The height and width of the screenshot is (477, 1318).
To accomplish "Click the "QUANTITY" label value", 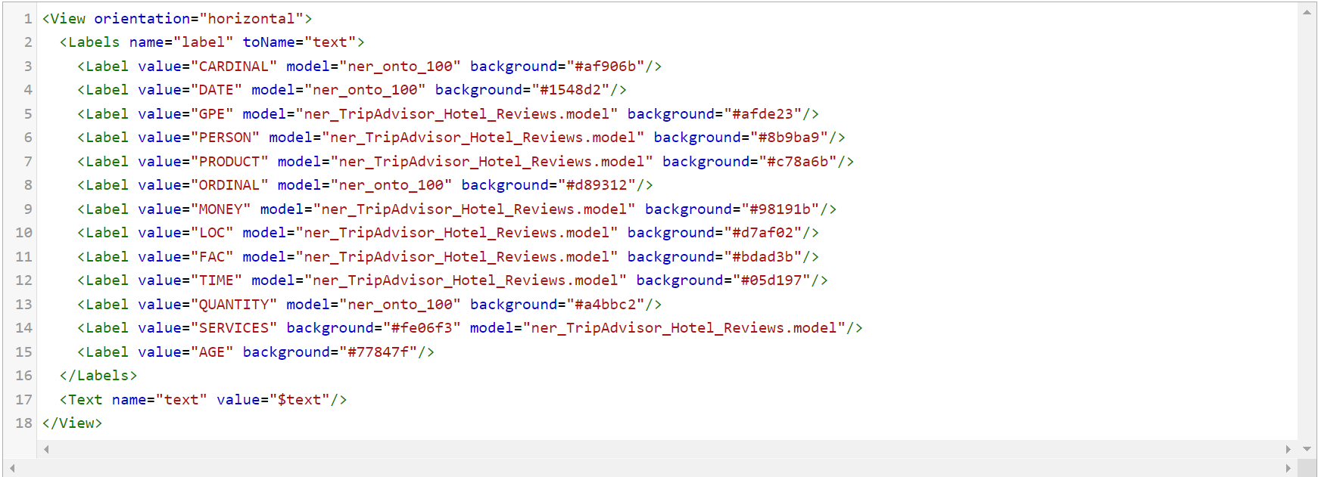I will (234, 305).
